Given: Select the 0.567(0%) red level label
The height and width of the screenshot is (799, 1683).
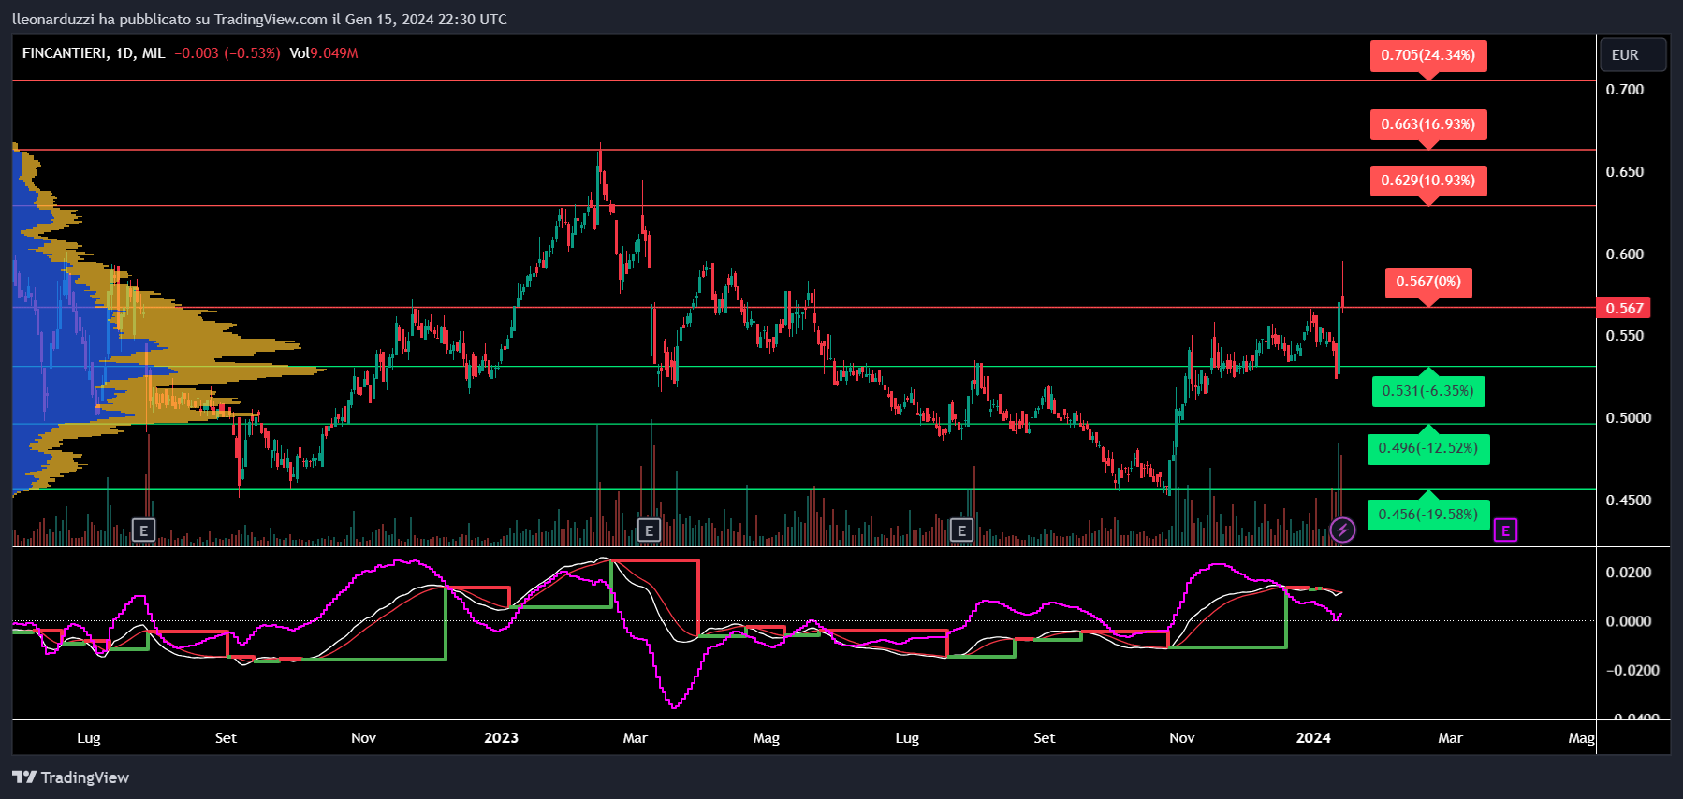Looking at the screenshot, I should tap(1428, 283).
